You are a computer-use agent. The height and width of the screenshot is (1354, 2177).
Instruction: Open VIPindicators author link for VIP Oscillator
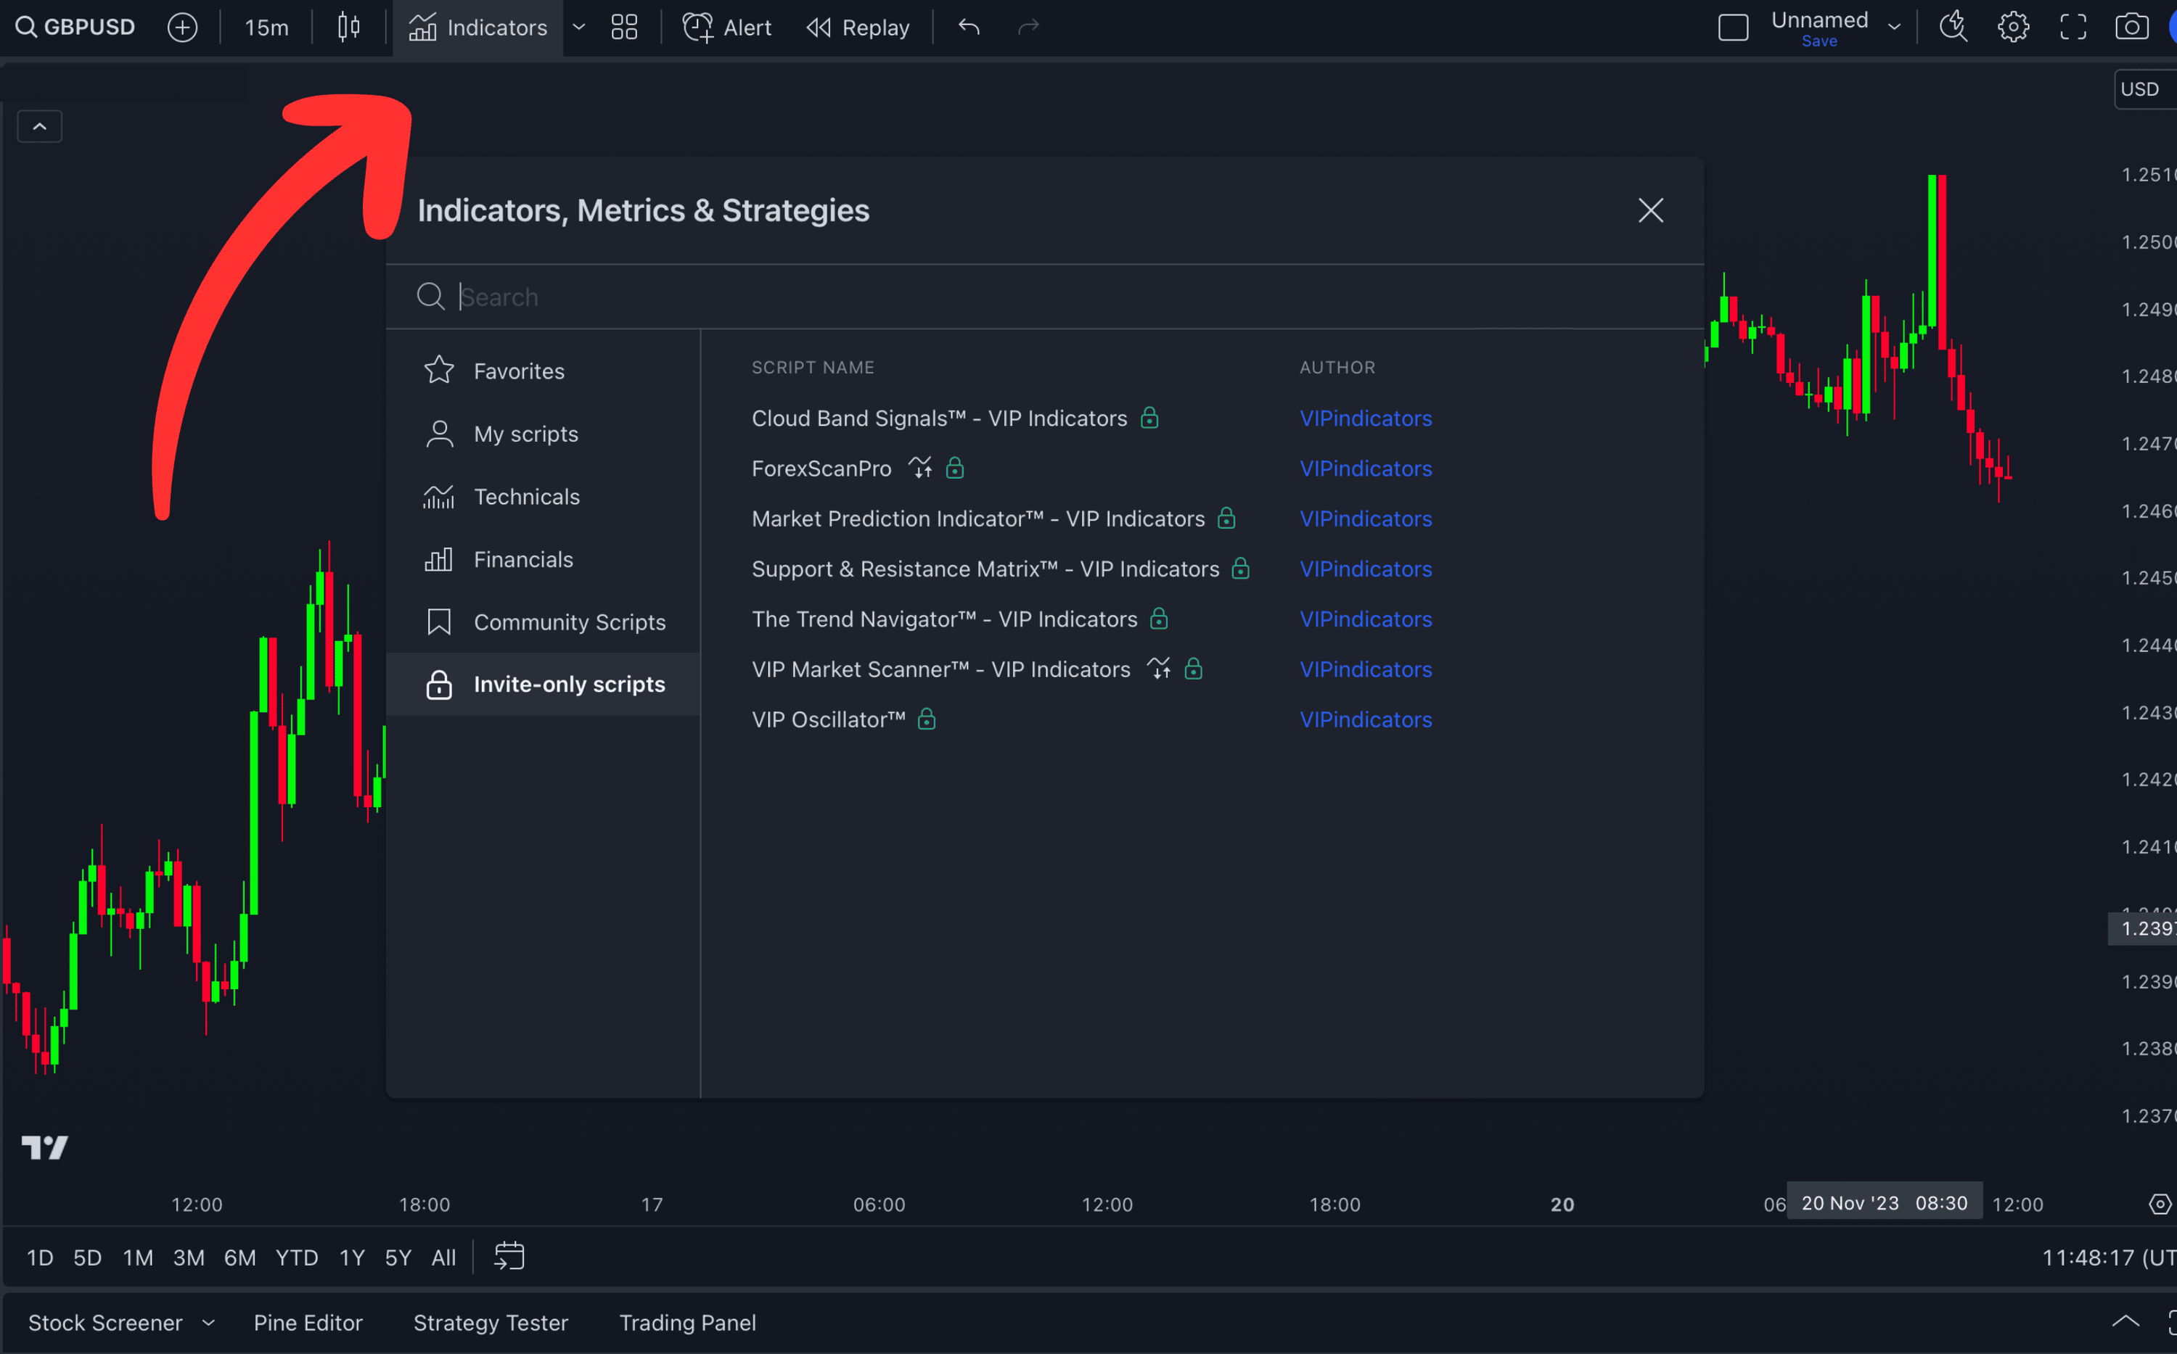1365,719
